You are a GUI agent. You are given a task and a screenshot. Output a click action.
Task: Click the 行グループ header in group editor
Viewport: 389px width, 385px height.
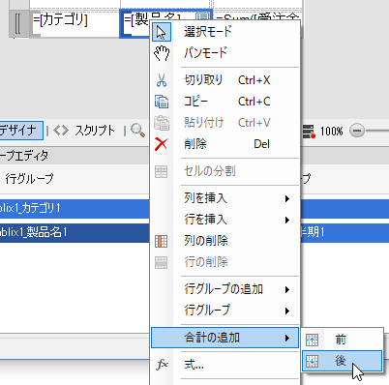pos(29,178)
